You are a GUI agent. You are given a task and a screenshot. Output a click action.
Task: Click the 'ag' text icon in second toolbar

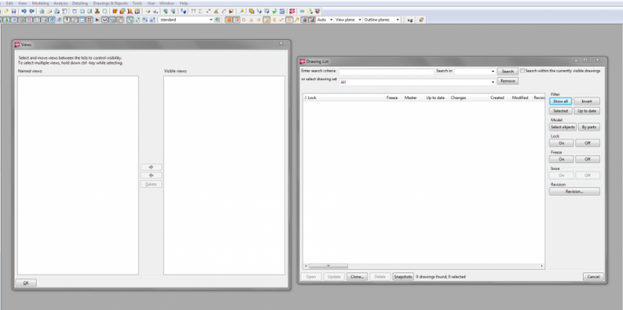coord(410,20)
